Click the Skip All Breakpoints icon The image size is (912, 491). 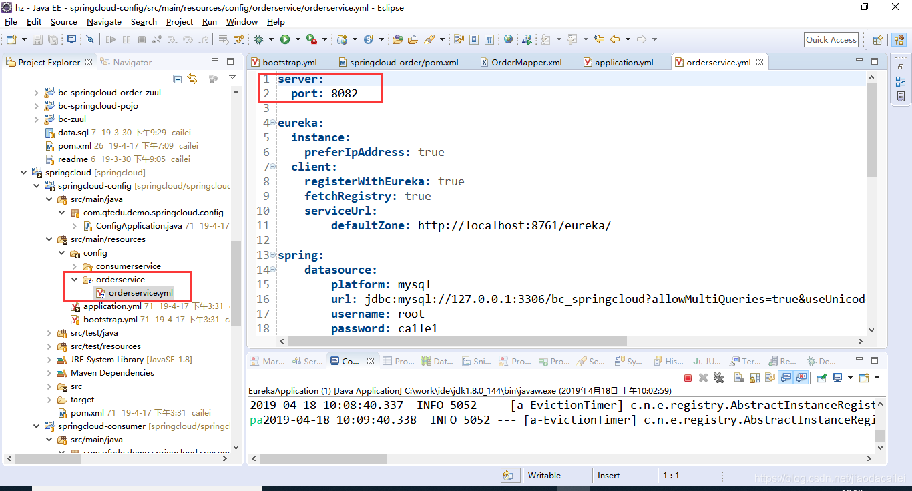click(x=90, y=40)
